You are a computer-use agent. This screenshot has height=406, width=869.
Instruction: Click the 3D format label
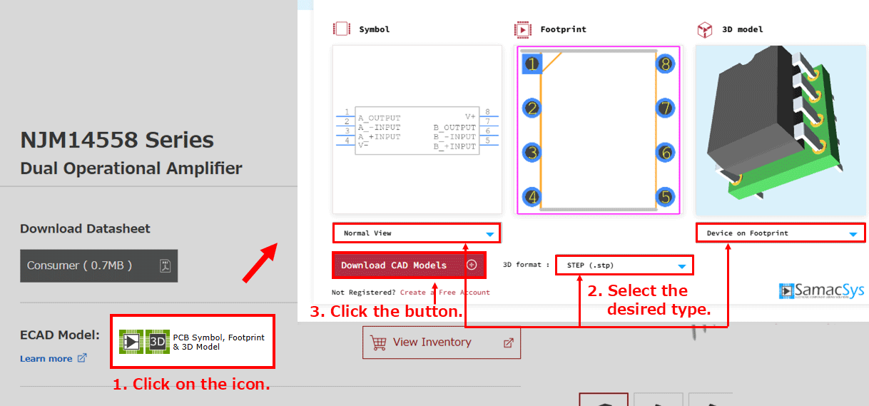(526, 265)
